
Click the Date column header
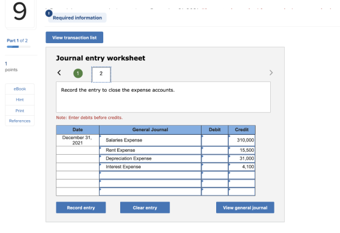point(78,130)
